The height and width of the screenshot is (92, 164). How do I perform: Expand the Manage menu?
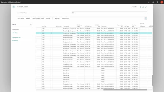tap(28, 18)
